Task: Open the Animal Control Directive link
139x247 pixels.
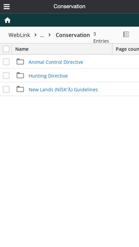Action: point(56,62)
